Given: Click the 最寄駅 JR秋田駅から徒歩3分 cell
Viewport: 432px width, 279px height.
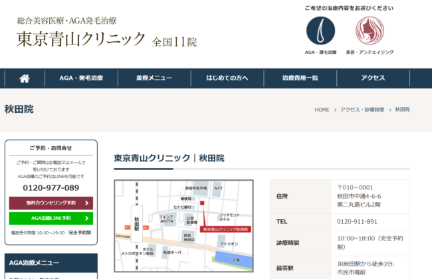Looking at the screenshot, I should click(x=370, y=268).
